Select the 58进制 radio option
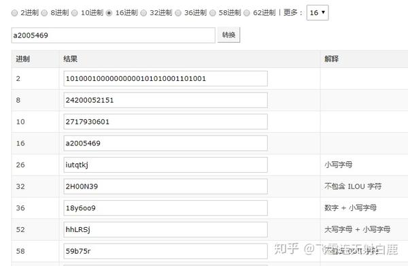 213,13
